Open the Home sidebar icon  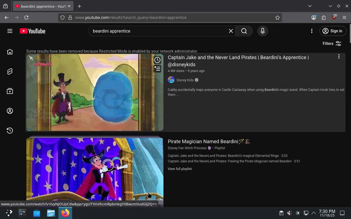[x=10, y=52]
